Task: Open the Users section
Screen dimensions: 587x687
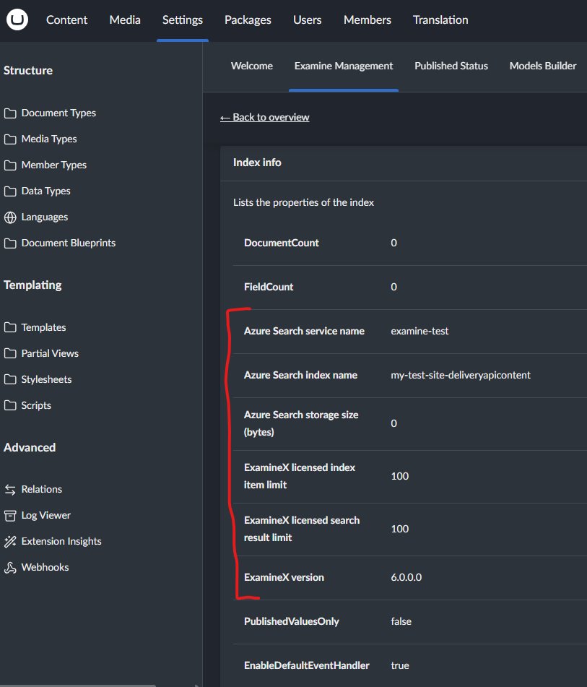Action: point(307,20)
